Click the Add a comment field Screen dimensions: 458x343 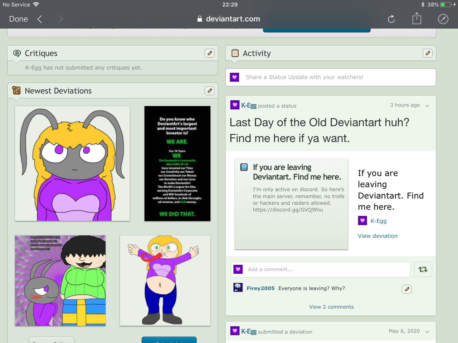point(321,269)
